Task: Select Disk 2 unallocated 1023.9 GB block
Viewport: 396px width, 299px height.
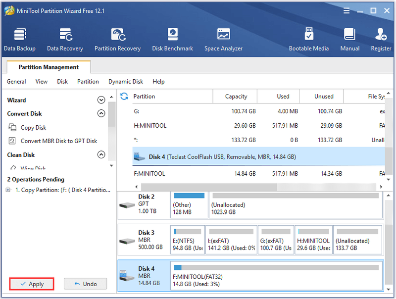Action: (296, 204)
